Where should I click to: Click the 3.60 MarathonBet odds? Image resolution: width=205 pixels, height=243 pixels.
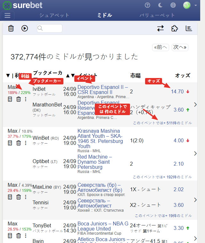(179, 110)
